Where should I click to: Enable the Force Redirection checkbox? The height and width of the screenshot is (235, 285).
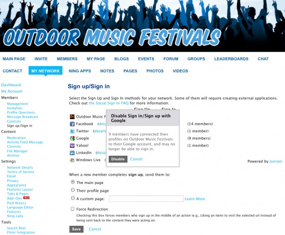(x=73, y=209)
